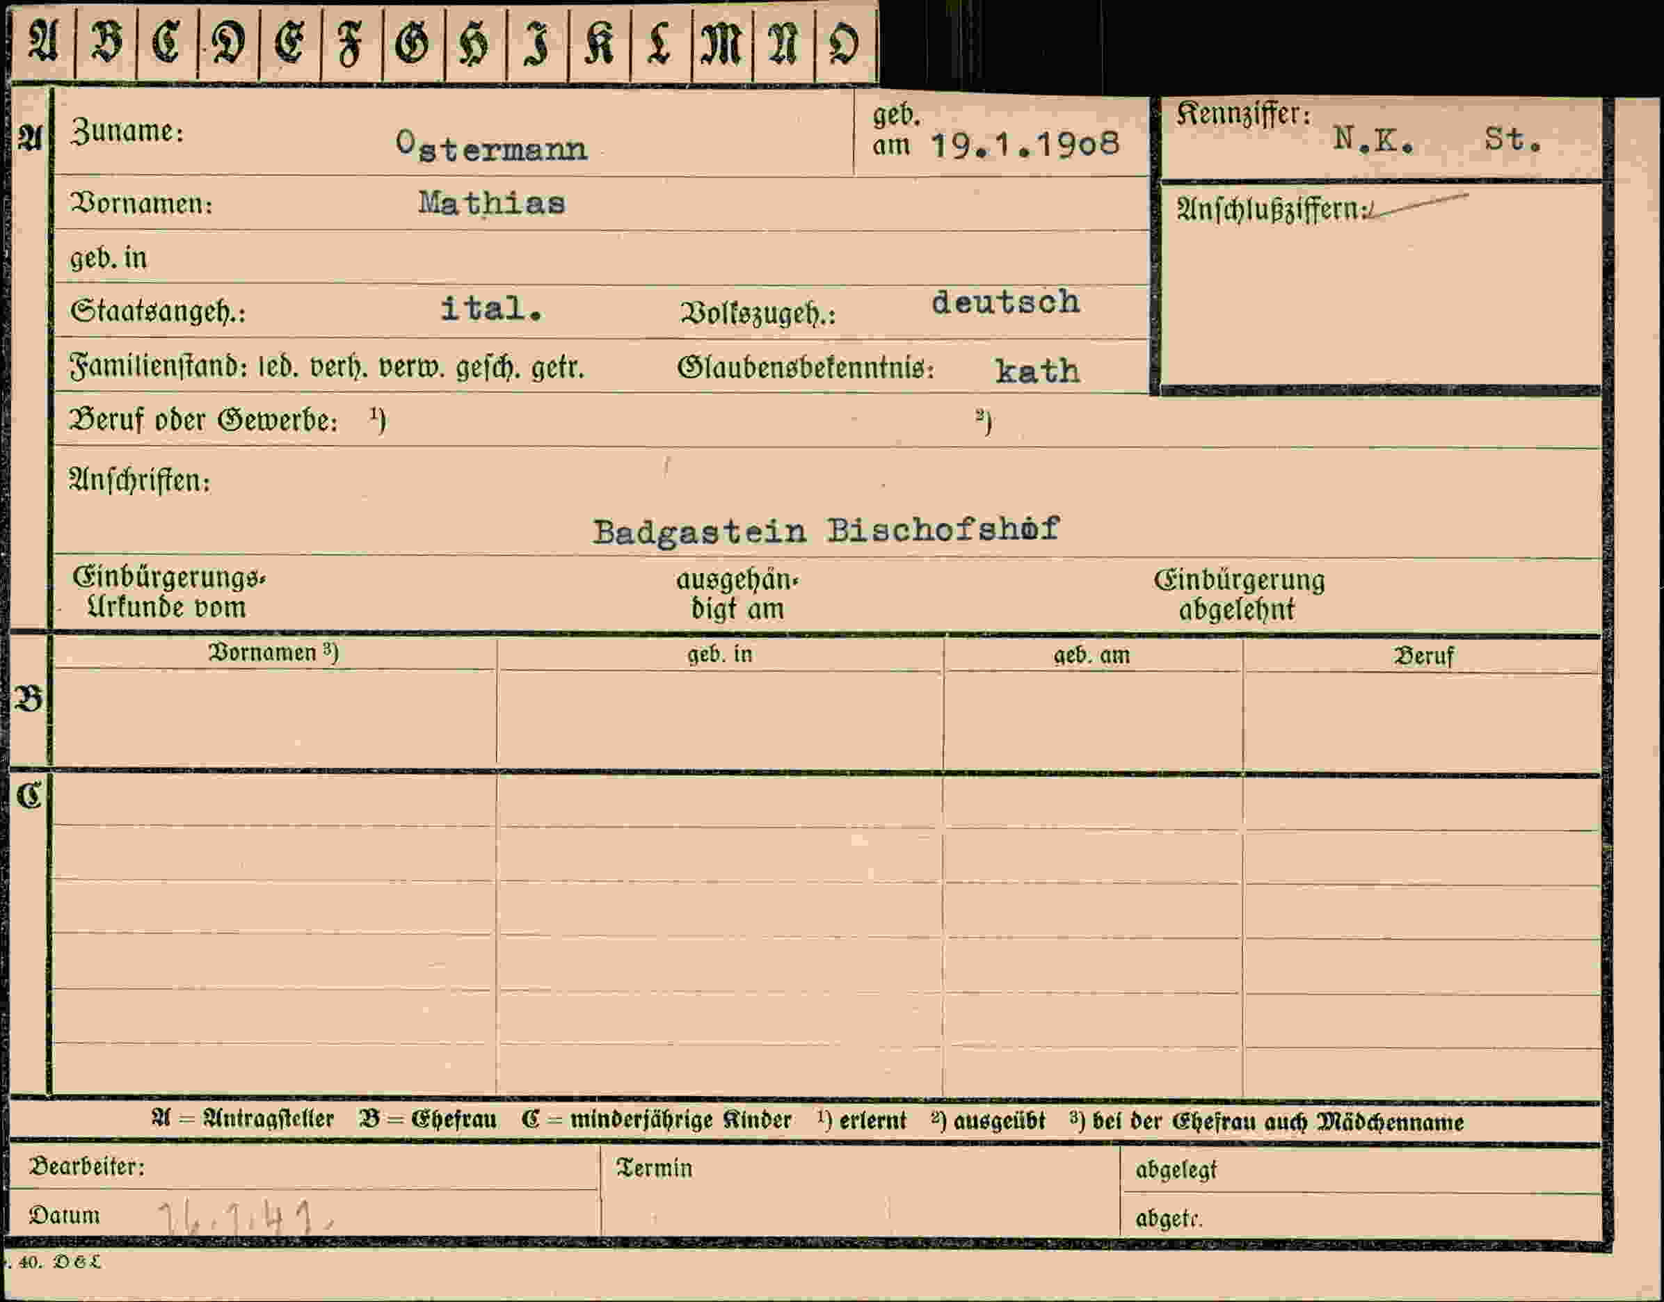1664x1302 pixels.
Task: Select the index tab letter K
Action: point(599,42)
